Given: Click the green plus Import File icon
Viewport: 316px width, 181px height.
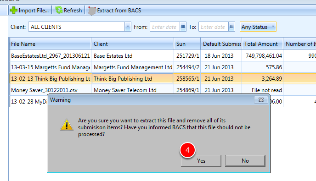Looking at the screenshot, I should (x=14, y=10).
